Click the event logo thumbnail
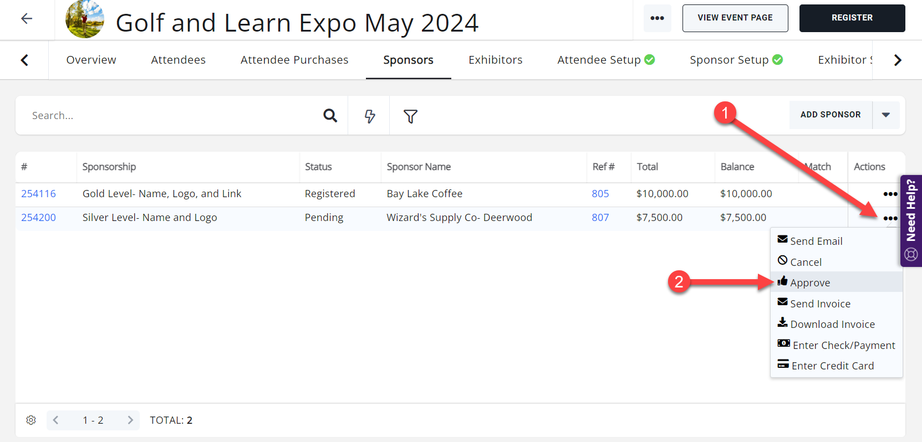This screenshot has width=922, height=442. [85, 19]
